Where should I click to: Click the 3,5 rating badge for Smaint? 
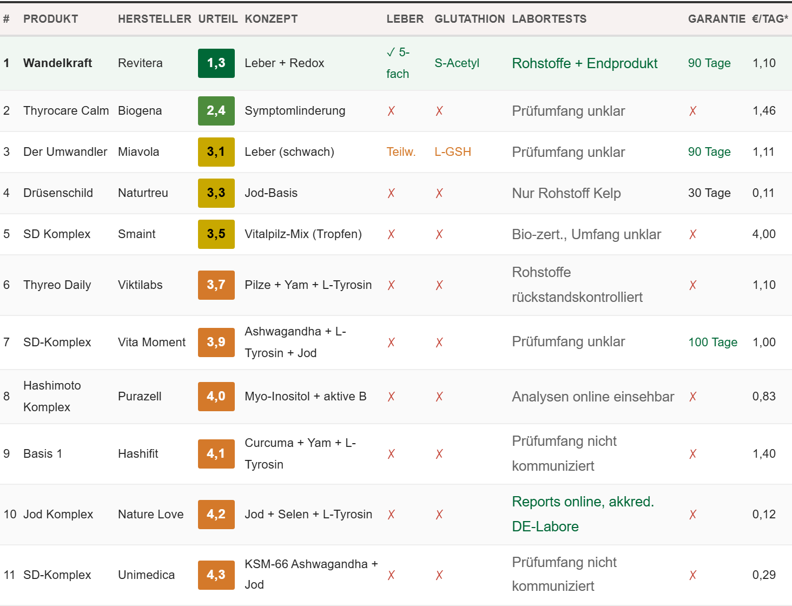point(216,234)
